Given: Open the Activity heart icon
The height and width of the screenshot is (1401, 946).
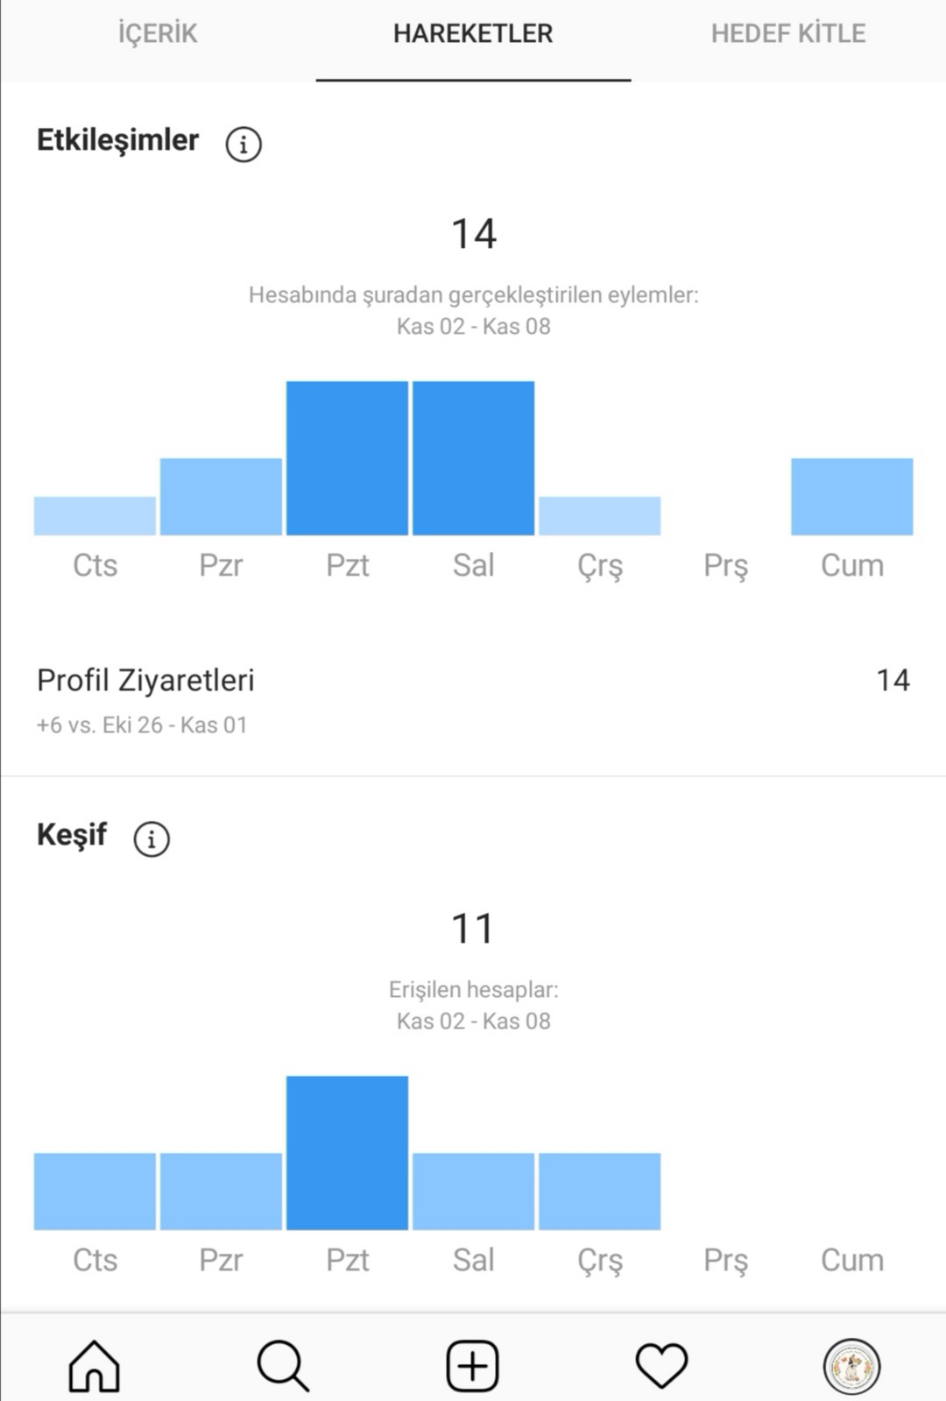Looking at the screenshot, I should [662, 1365].
